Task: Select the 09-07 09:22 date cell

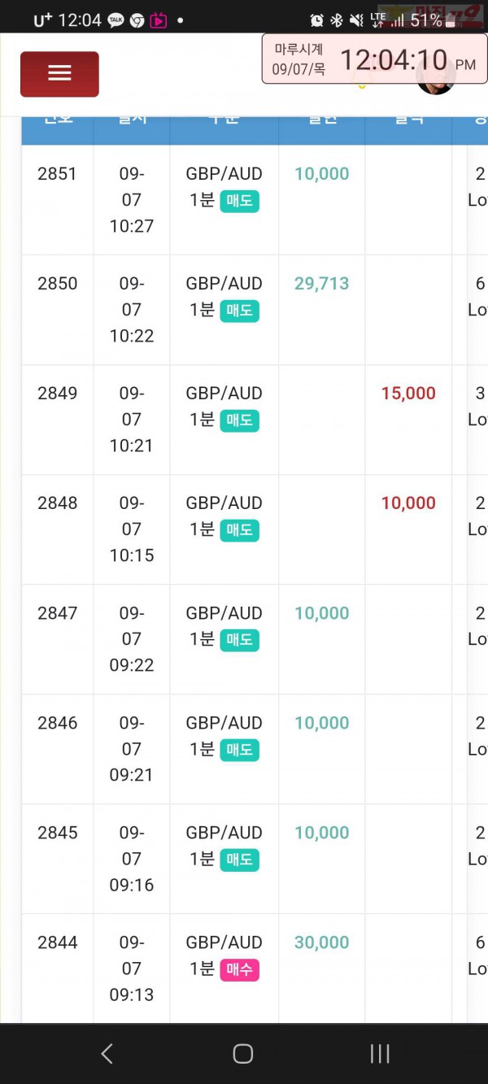Action: (132, 639)
